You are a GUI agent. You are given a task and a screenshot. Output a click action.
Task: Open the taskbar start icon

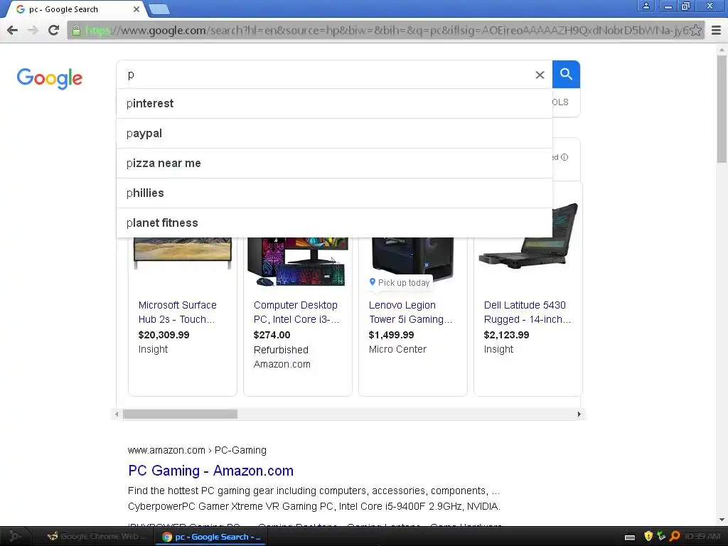click(14, 536)
